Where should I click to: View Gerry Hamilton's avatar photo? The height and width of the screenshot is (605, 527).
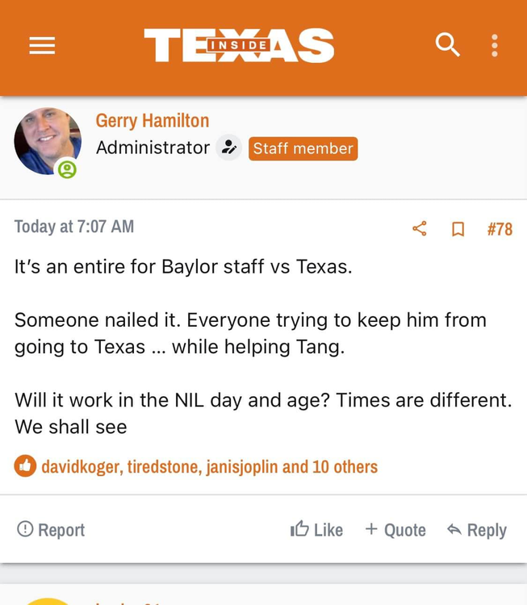pyautogui.click(x=47, y=140)
